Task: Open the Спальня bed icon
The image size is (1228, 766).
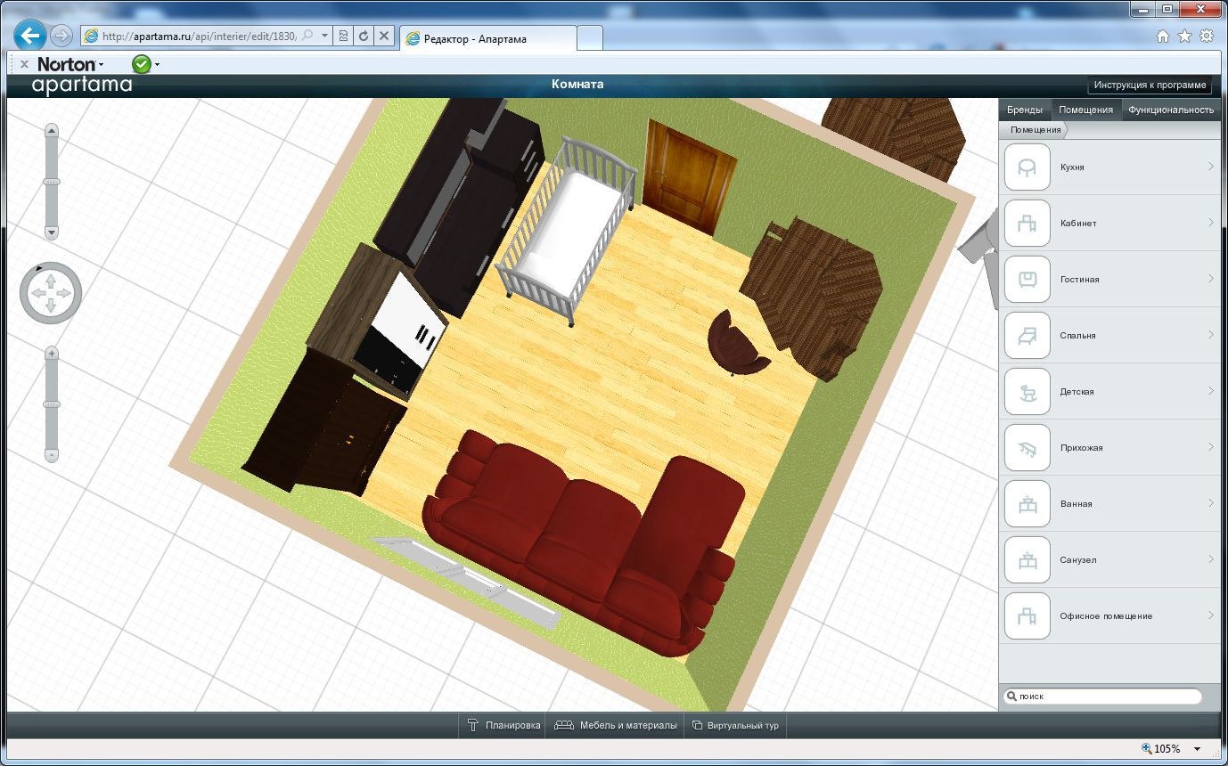Action: click(x=1027, y=336)
